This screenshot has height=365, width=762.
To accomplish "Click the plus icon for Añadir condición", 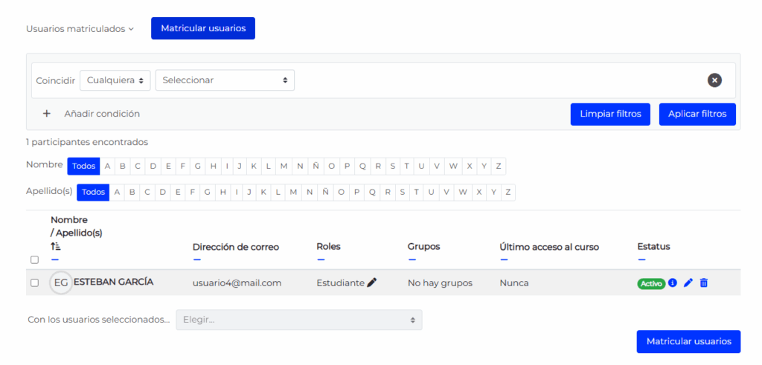I will [x=46, y=114].
